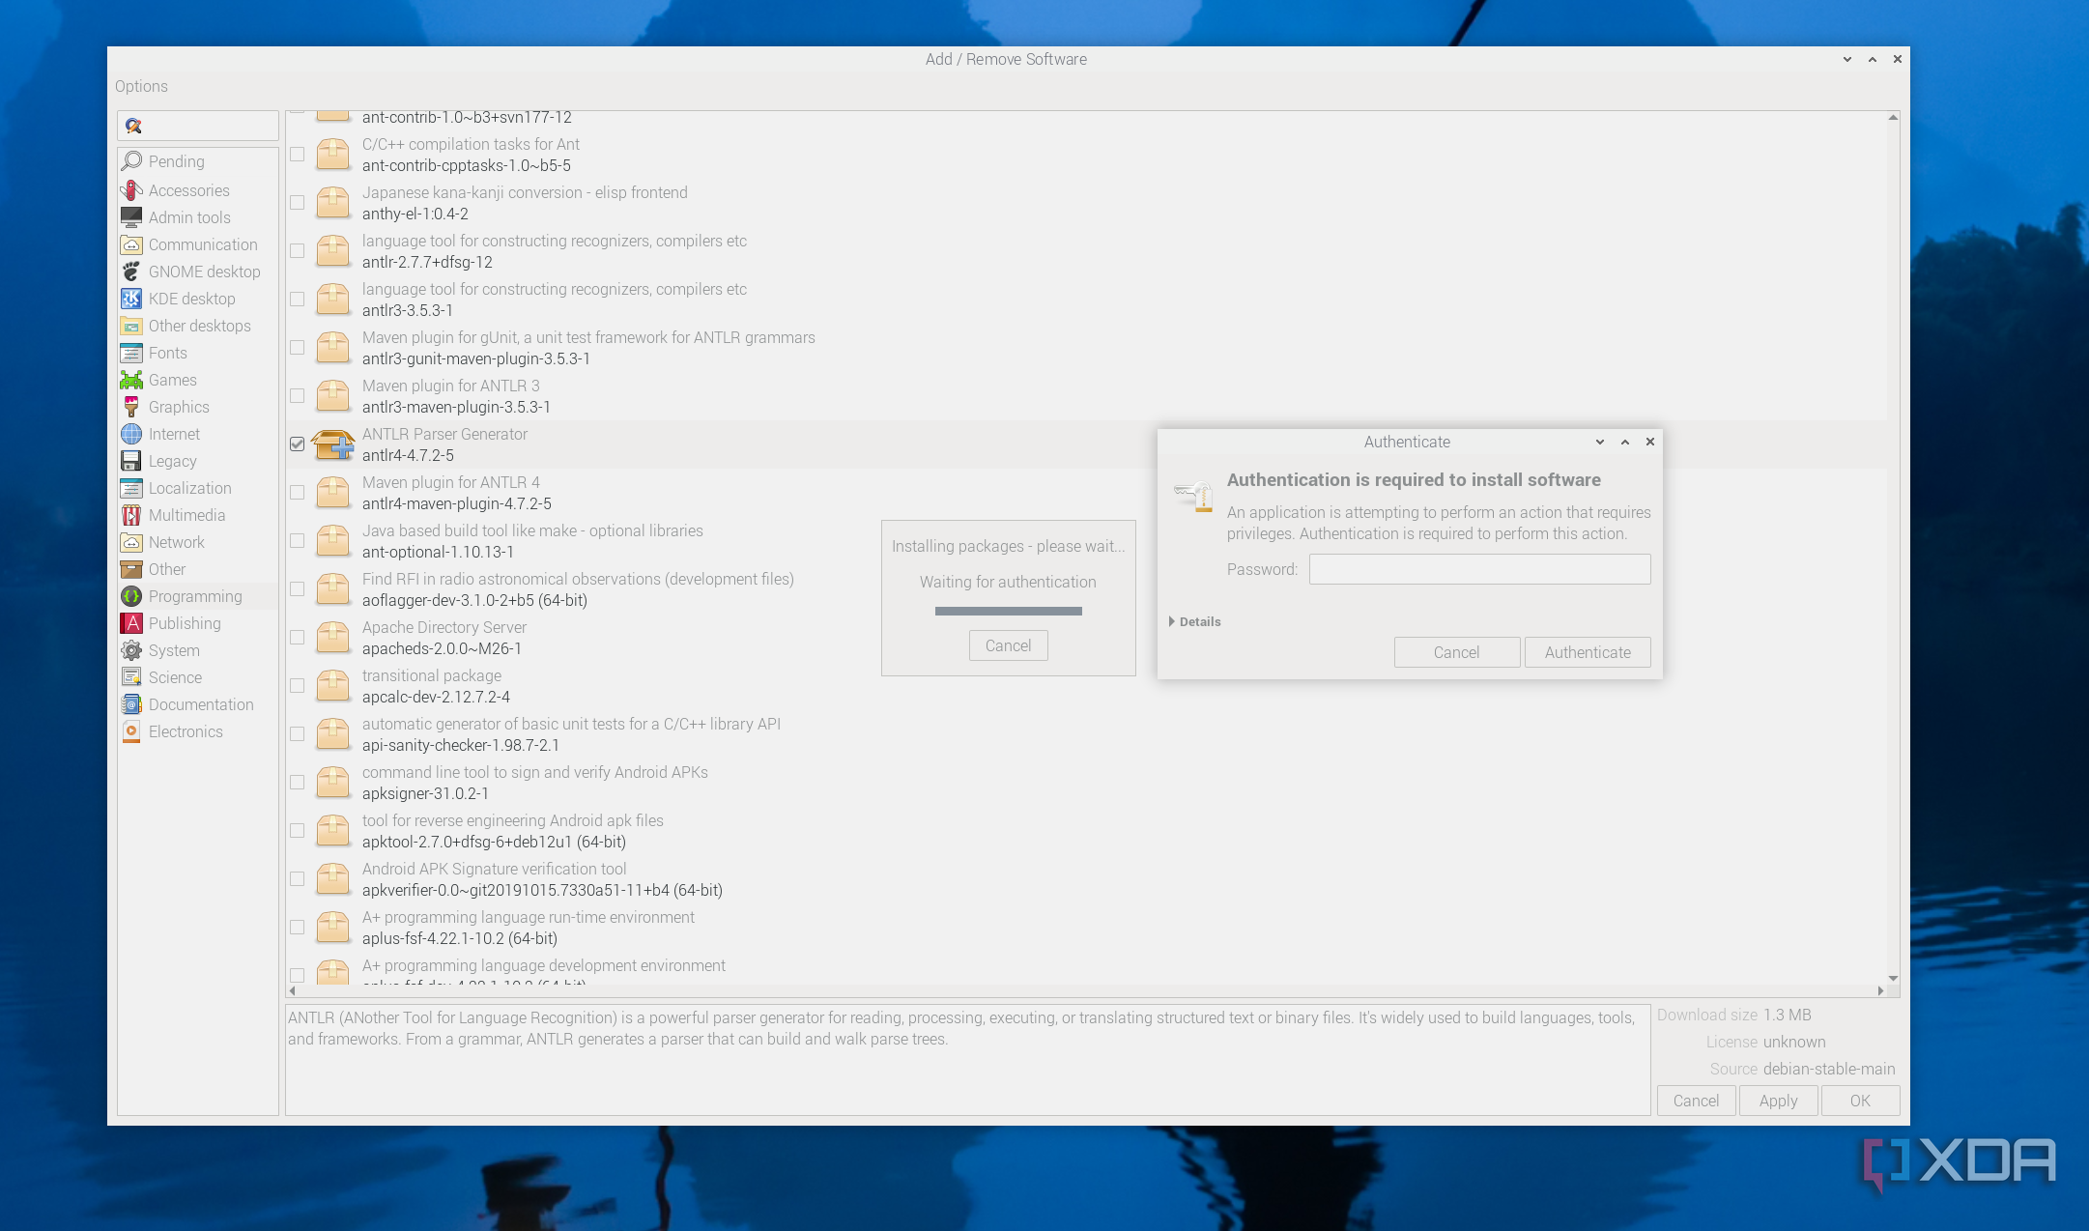Uncheck the antlr4-4.7.2-5 package checkbox
The image size is (2089, 1231).
click(298, 444)
